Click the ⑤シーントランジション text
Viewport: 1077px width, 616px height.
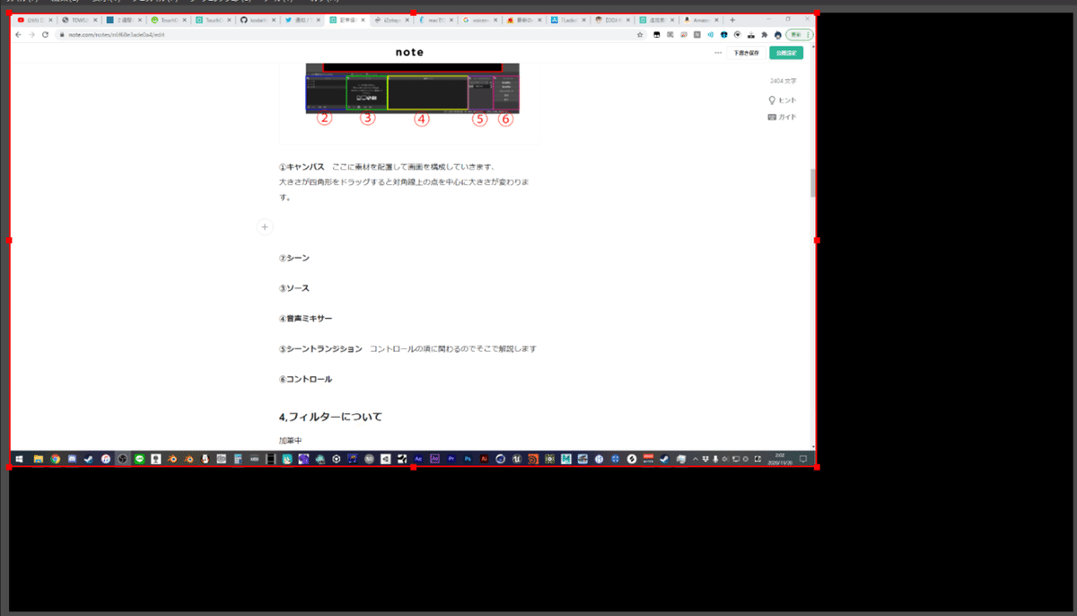(320, 348)
